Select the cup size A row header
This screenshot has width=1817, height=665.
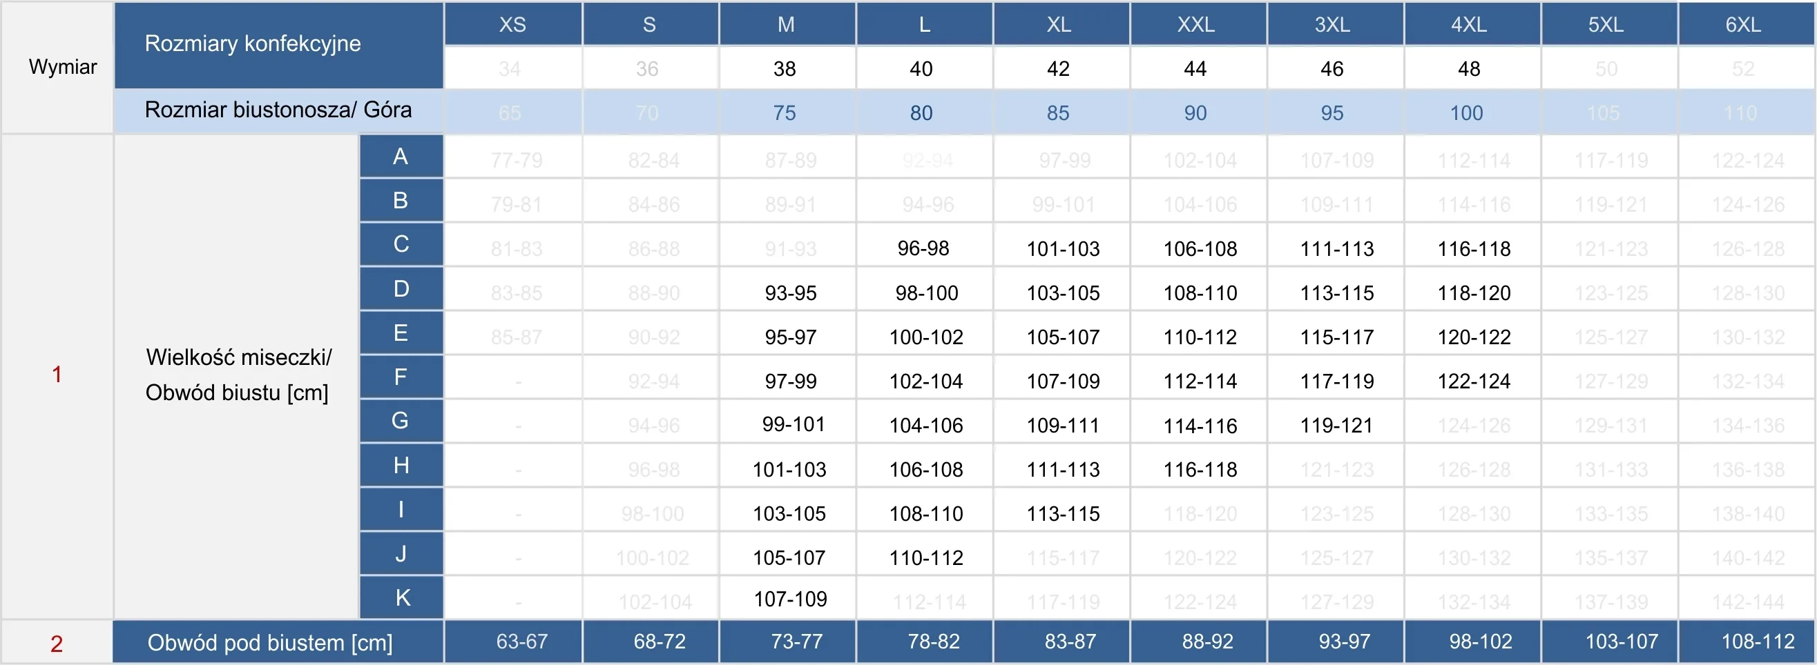400,157
